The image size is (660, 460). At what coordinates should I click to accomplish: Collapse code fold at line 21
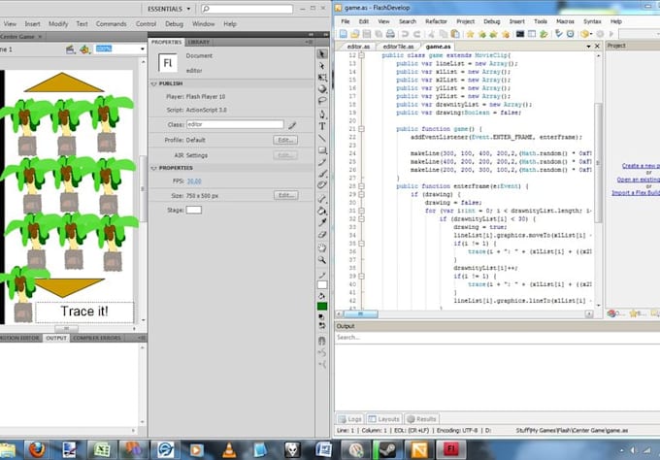[362, 129]
